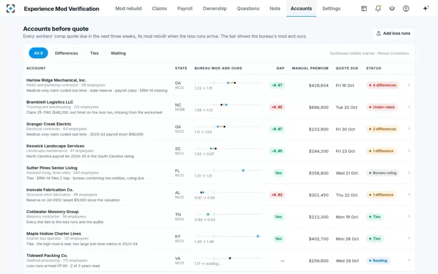The height and width of the screenshot is (274, 438).
Task: Click Maple Hollow's Ties status badge
Action: click(x=375, y=239)
